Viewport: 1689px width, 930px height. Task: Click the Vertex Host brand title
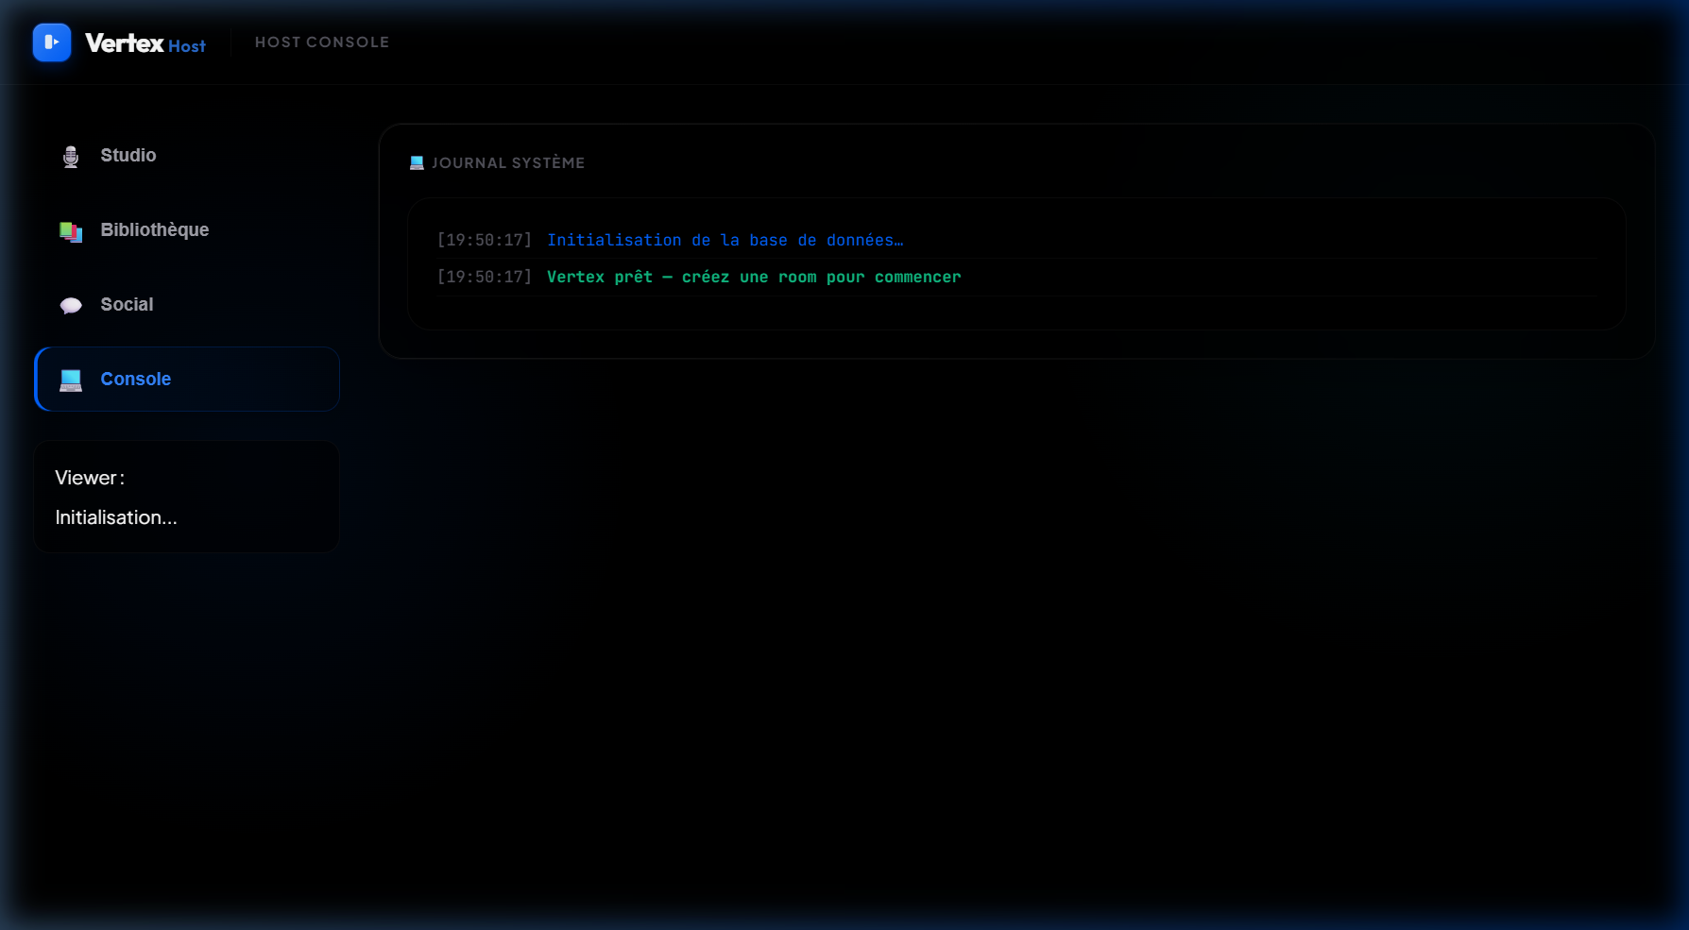pyautogui.click(x=145, y=43)
